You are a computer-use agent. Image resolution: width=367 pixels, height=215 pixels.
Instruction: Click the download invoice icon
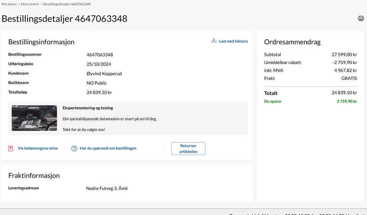click(214, 40)
